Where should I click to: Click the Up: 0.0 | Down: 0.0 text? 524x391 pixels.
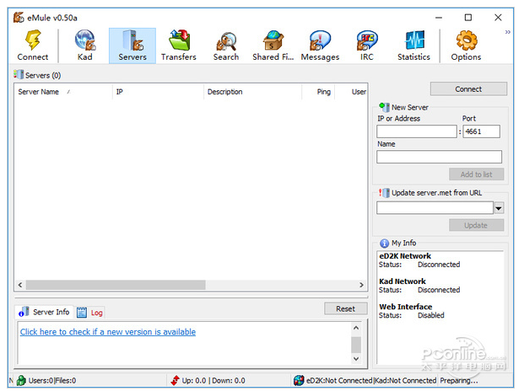click(x=213, y=380)
